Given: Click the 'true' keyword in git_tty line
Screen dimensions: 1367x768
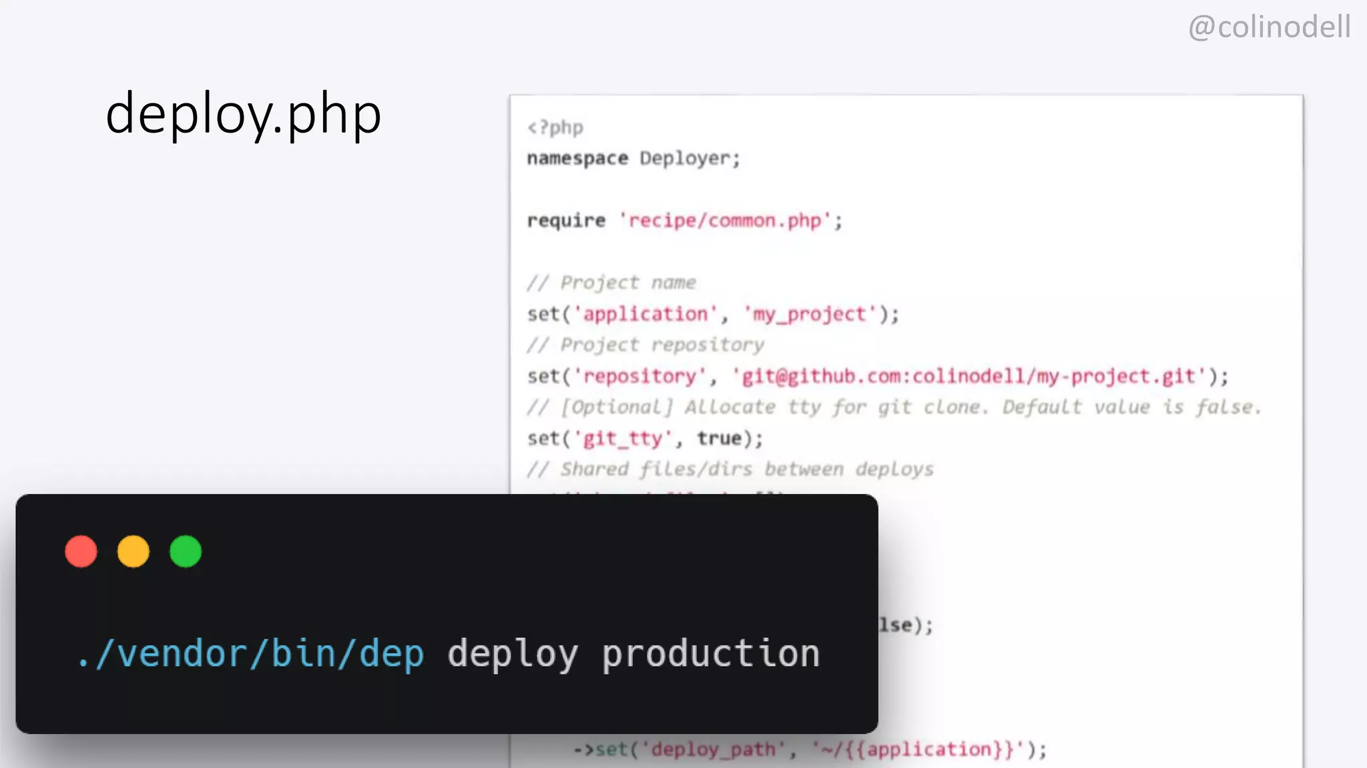Looking at the screenshot, I should point(720,438).
